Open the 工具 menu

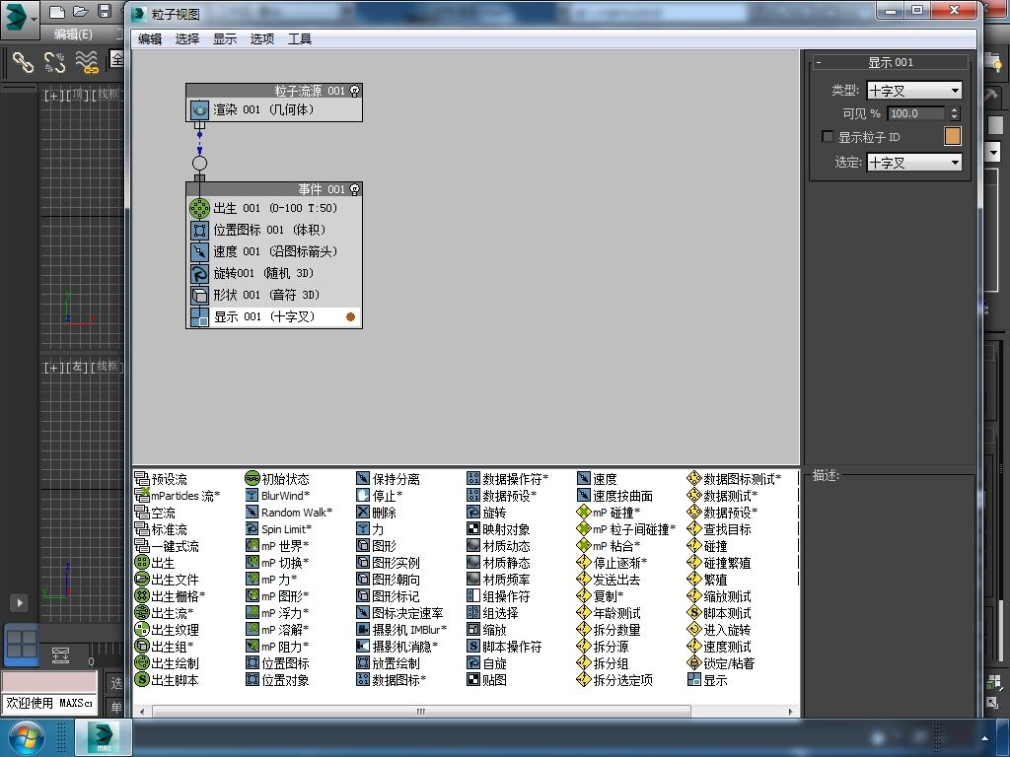(300, 39)
